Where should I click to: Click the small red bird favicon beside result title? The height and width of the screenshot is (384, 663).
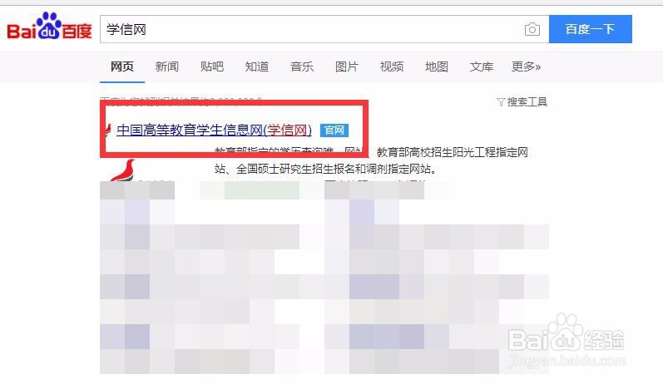coord(108,130)
